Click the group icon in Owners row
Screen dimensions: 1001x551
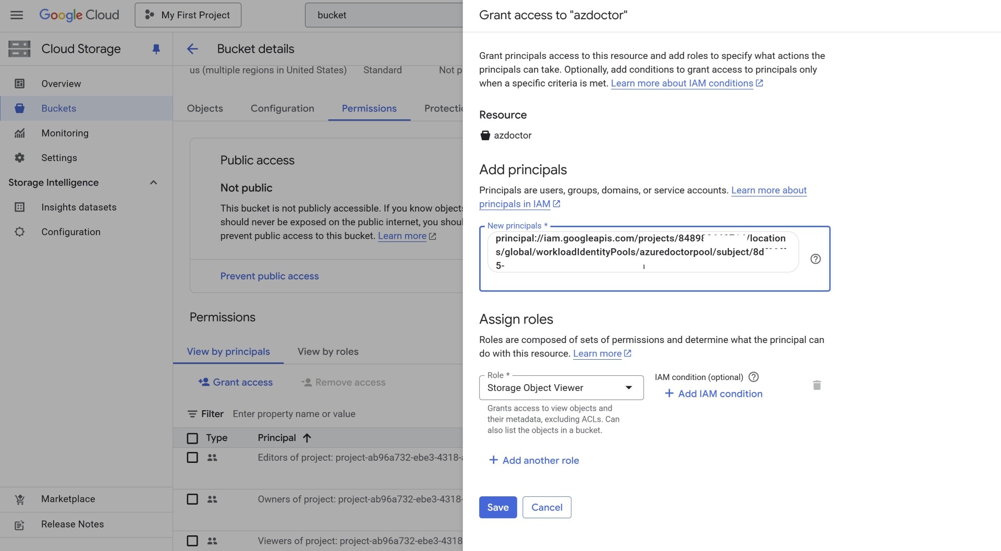tap(212, 499)
